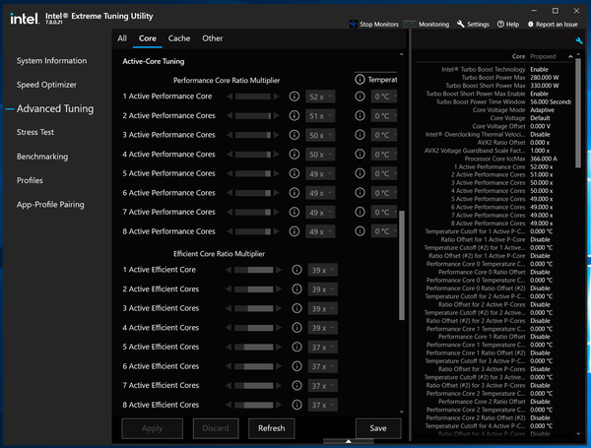Show info for 5 Active Efficient Cores
Screen dimensions: 591x448
[297, 347]
